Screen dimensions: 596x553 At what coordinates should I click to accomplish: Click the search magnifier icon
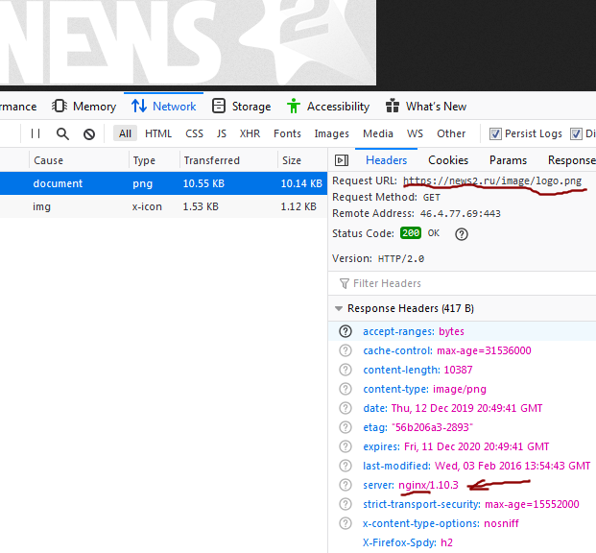point(62,133)
